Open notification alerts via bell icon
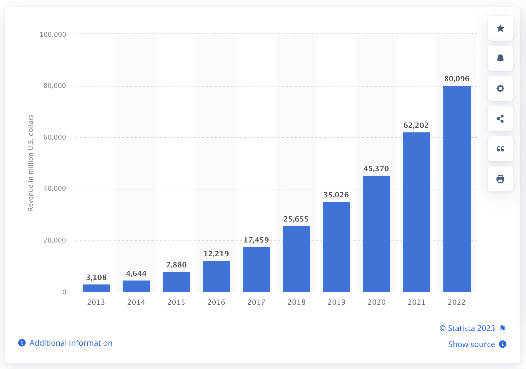 pyautogui.click(x=500, y=59)
